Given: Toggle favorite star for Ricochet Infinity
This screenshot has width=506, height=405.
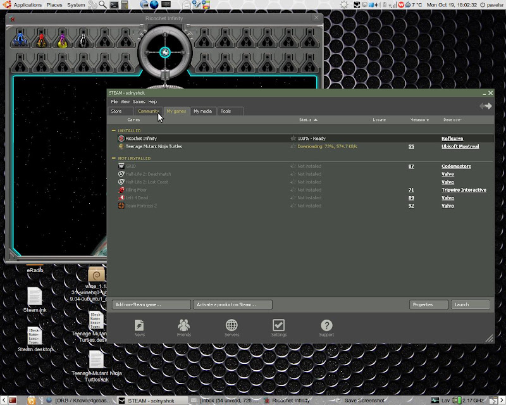Looking at the screenshot, I should pyautogui.click(x=293, y=139).
